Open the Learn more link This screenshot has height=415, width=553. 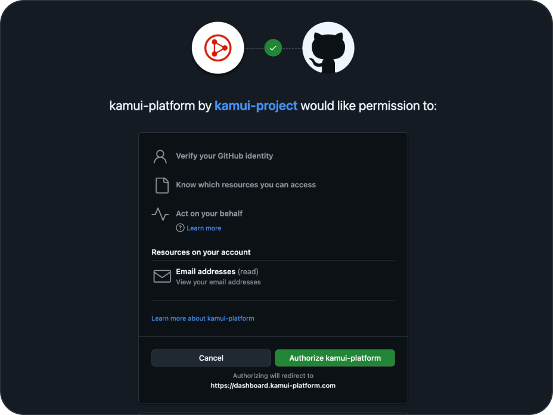(204, 228)
